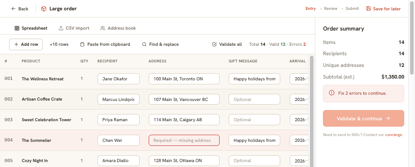Click the arrival date field for row 001
Screen dimensions: 415x167
[x=299, y=79]
